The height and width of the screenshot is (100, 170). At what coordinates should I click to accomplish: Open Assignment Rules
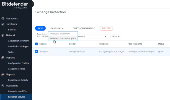(17, 69)
